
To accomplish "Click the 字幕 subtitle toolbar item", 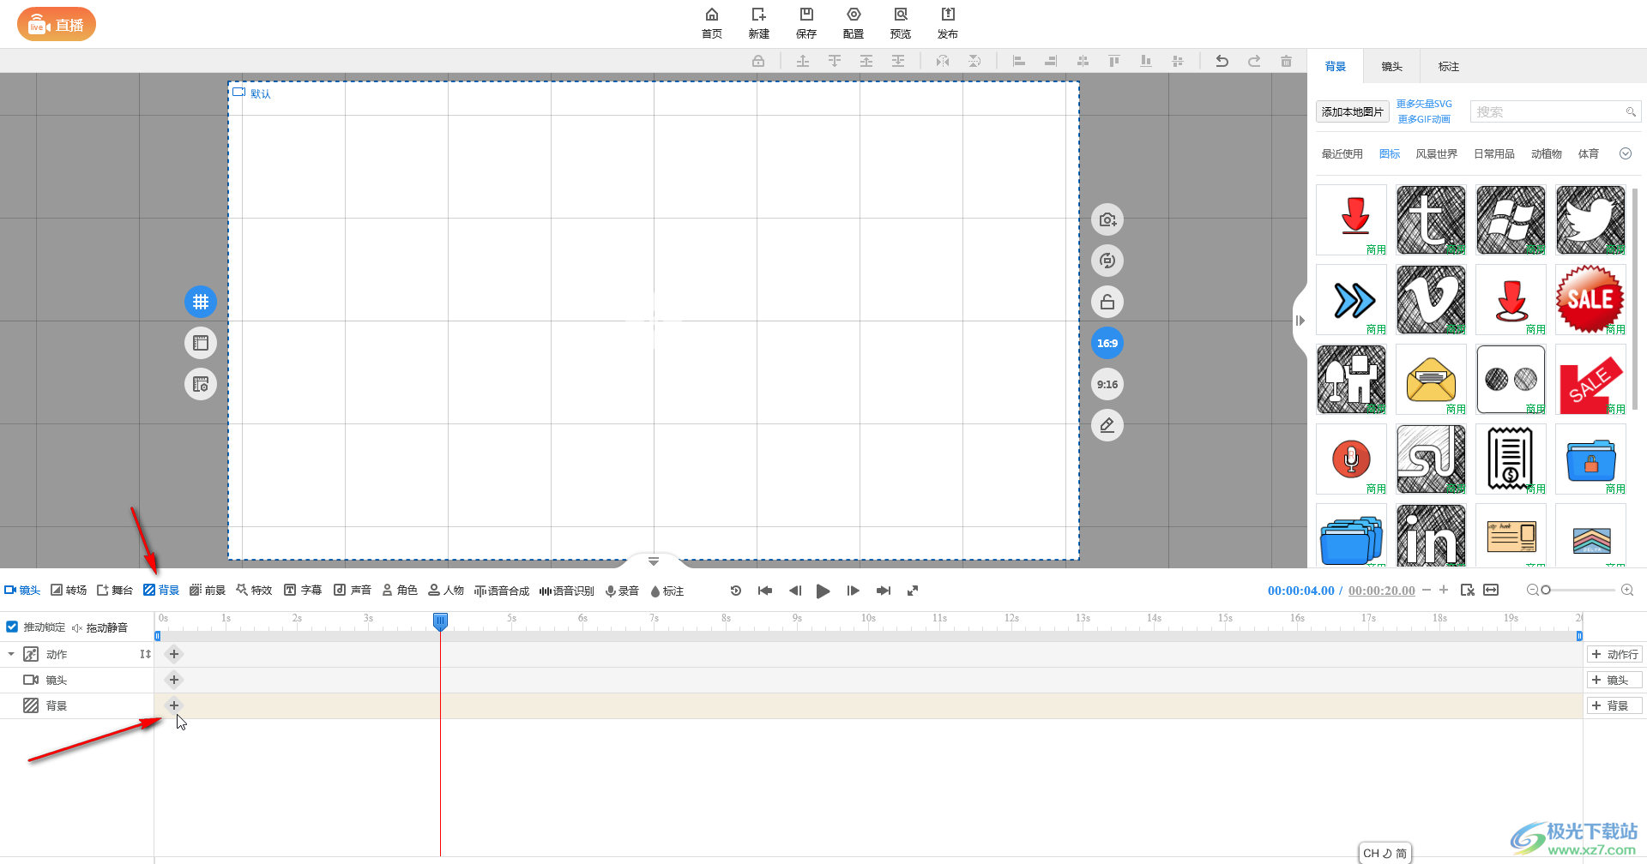I will click(x=303, y=591).
